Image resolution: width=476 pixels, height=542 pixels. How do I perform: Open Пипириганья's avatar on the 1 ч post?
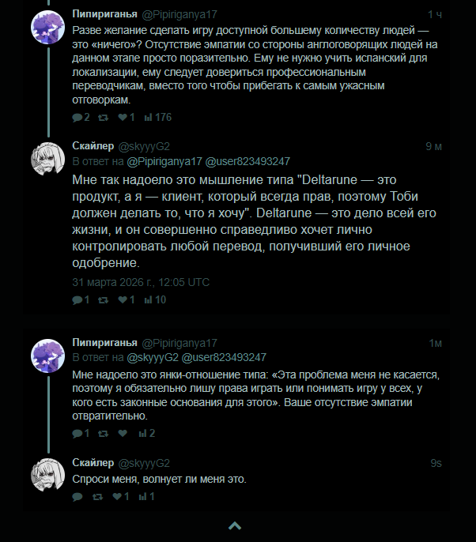(47, 30)
